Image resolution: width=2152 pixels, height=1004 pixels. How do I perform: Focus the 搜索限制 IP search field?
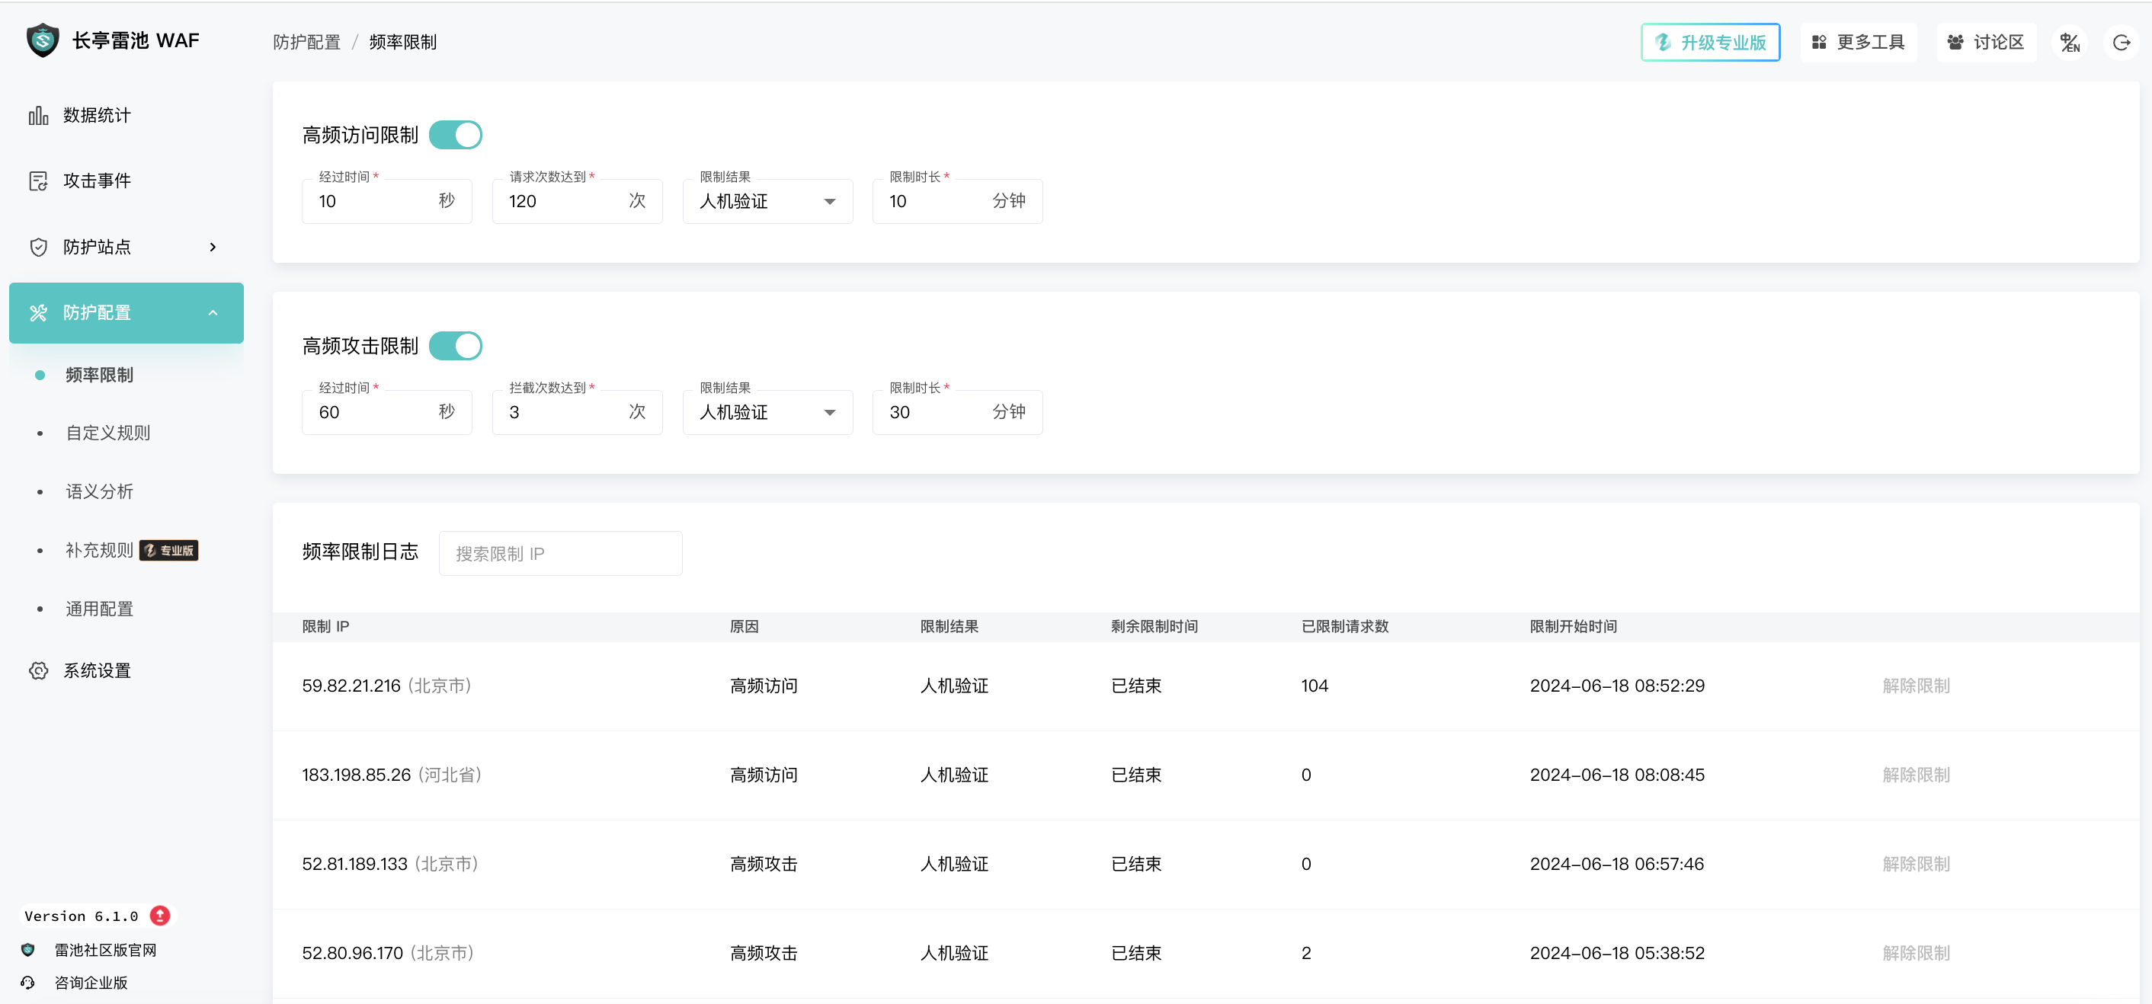[x=561, y=553]
